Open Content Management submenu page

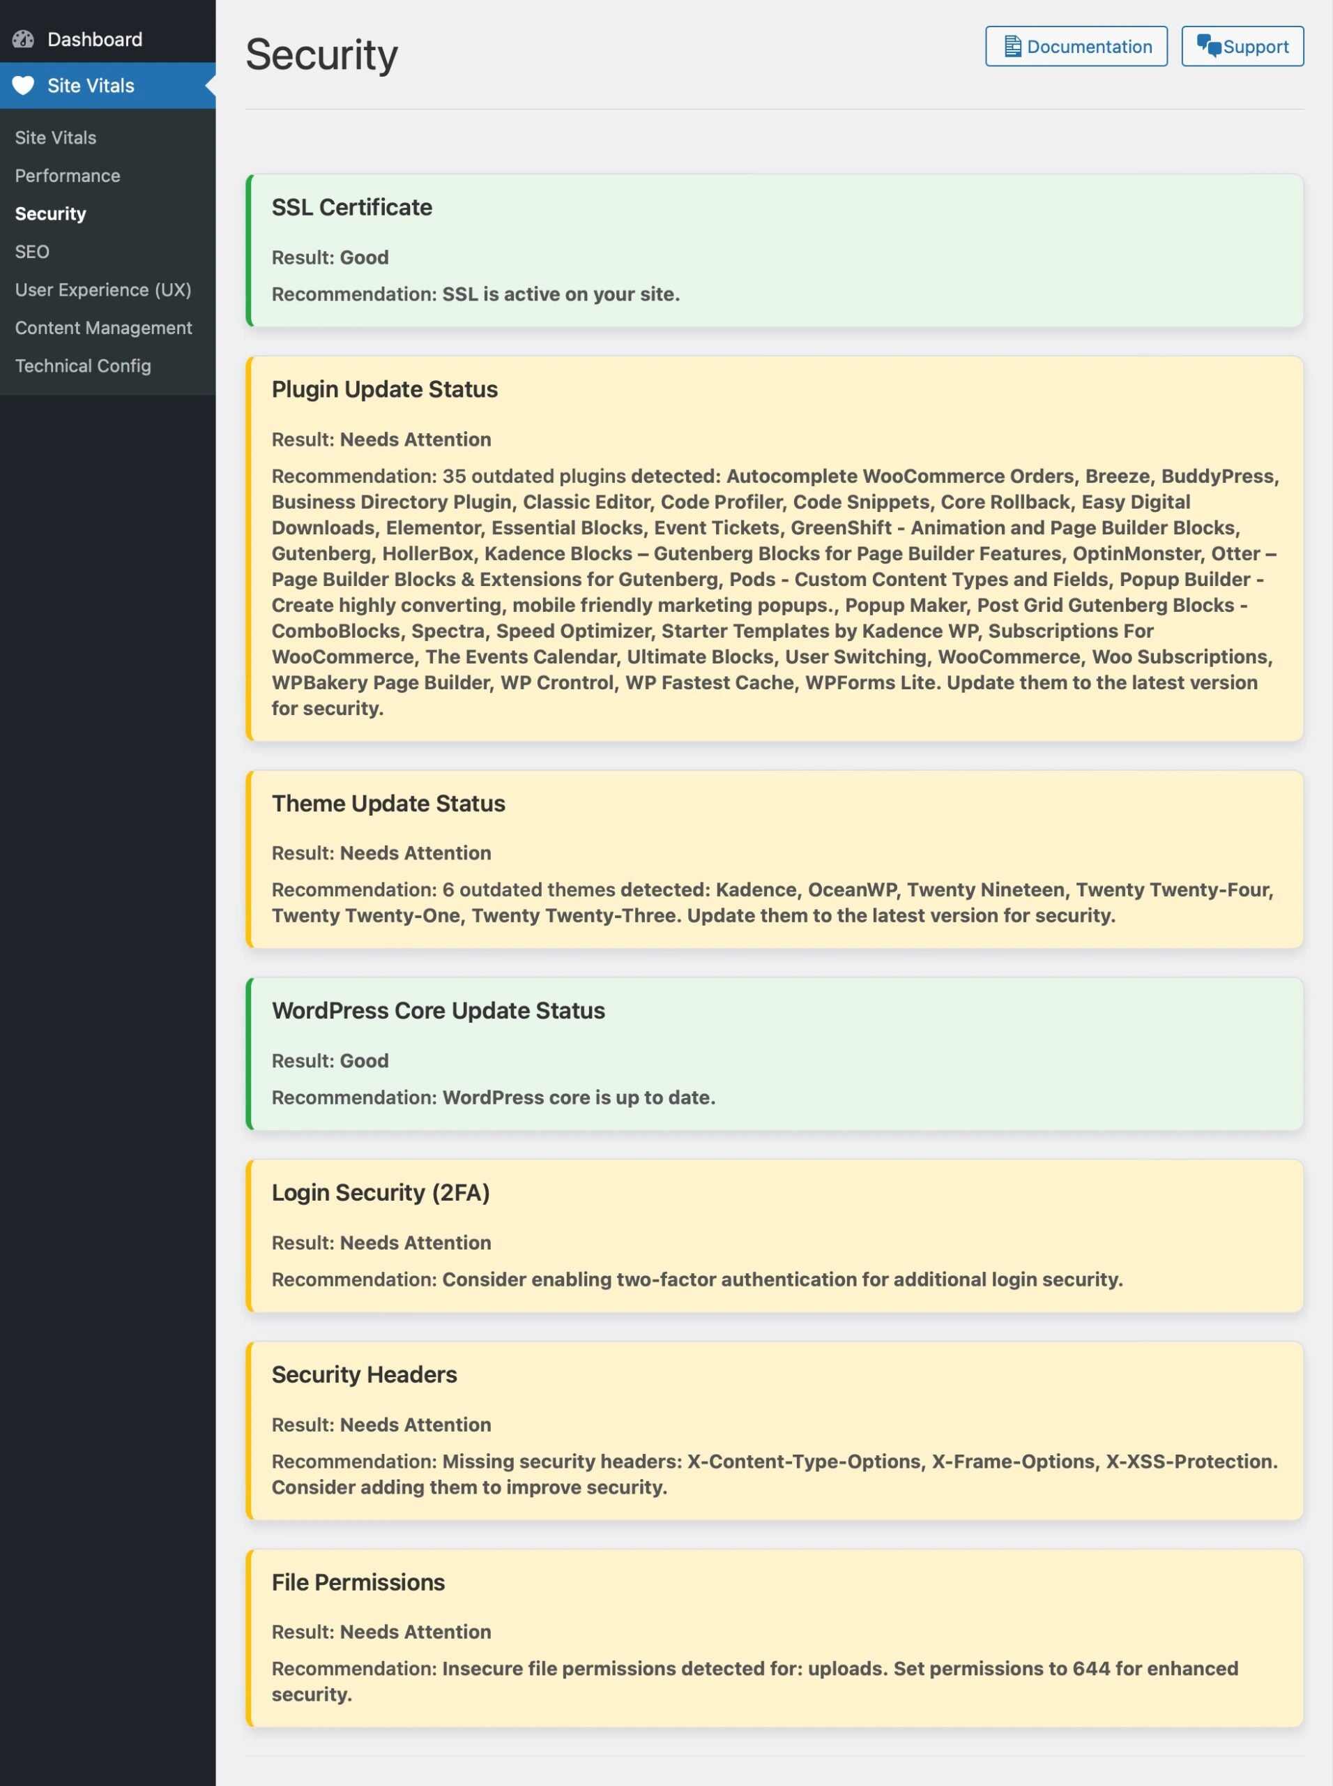[103, 328]
